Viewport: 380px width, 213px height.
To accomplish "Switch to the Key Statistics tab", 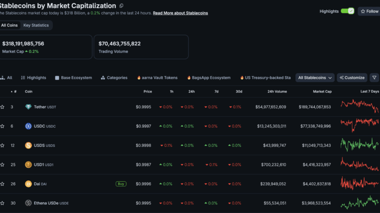I will 36,25.
